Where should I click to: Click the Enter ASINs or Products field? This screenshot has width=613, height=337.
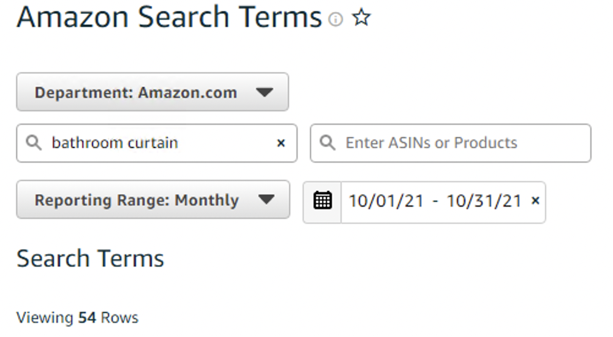pos(450,143)
